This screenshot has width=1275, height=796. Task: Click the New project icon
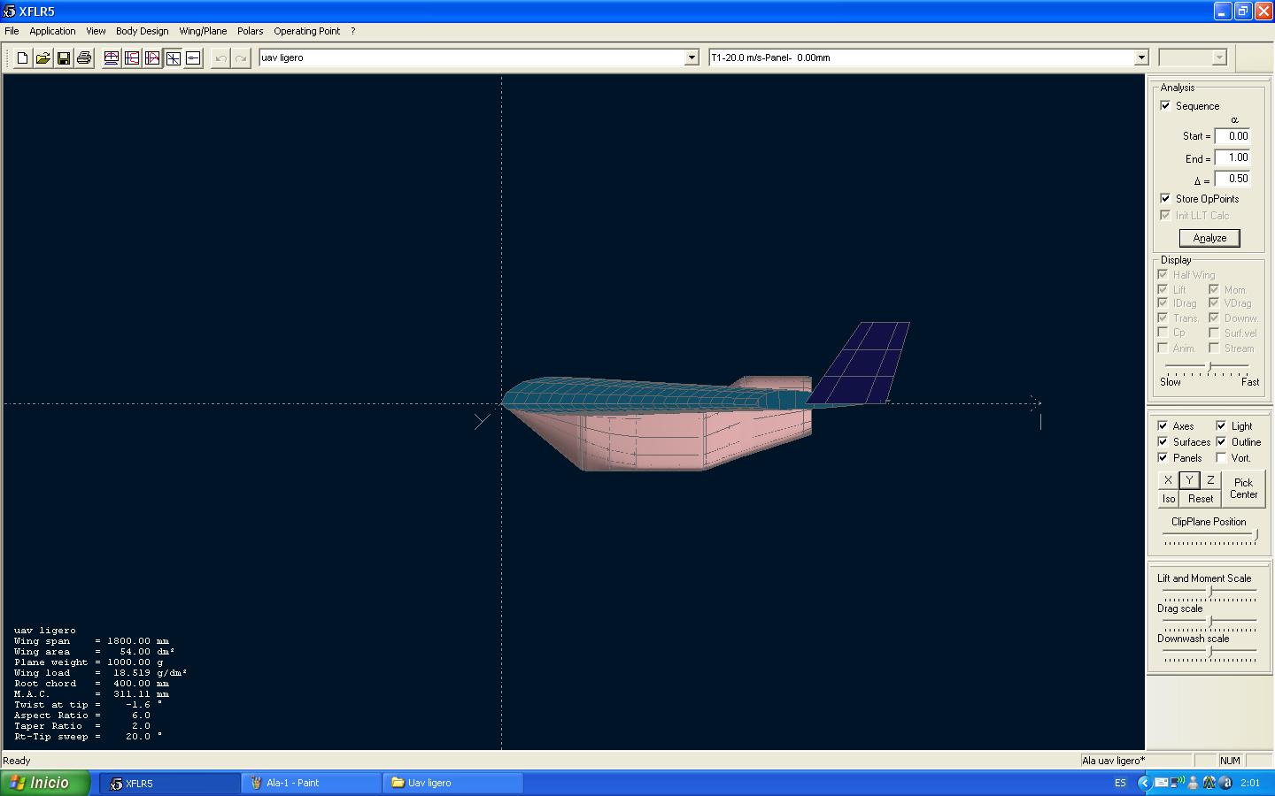(x=22, y=58)
